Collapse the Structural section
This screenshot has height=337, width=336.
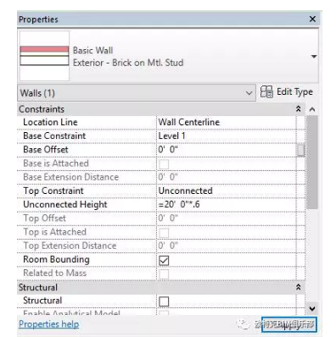(298, 287)
